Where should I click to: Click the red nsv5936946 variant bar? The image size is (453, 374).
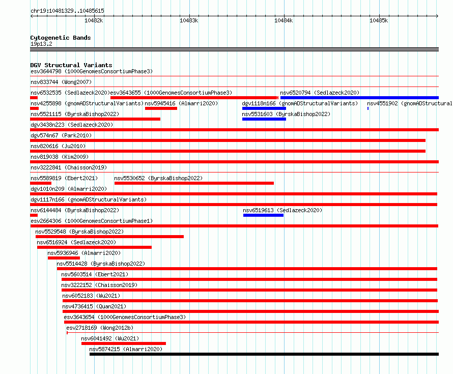64,258
